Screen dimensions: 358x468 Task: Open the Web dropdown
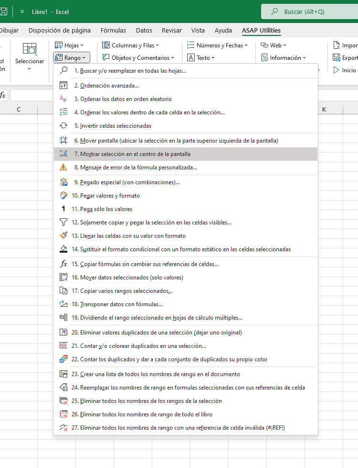coord(274,45)
